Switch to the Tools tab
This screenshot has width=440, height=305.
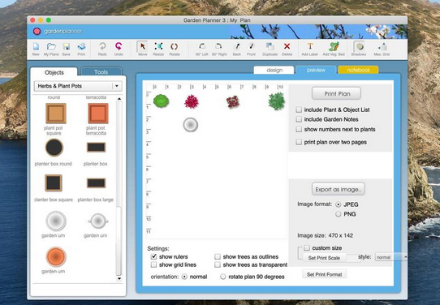(101, 72)
